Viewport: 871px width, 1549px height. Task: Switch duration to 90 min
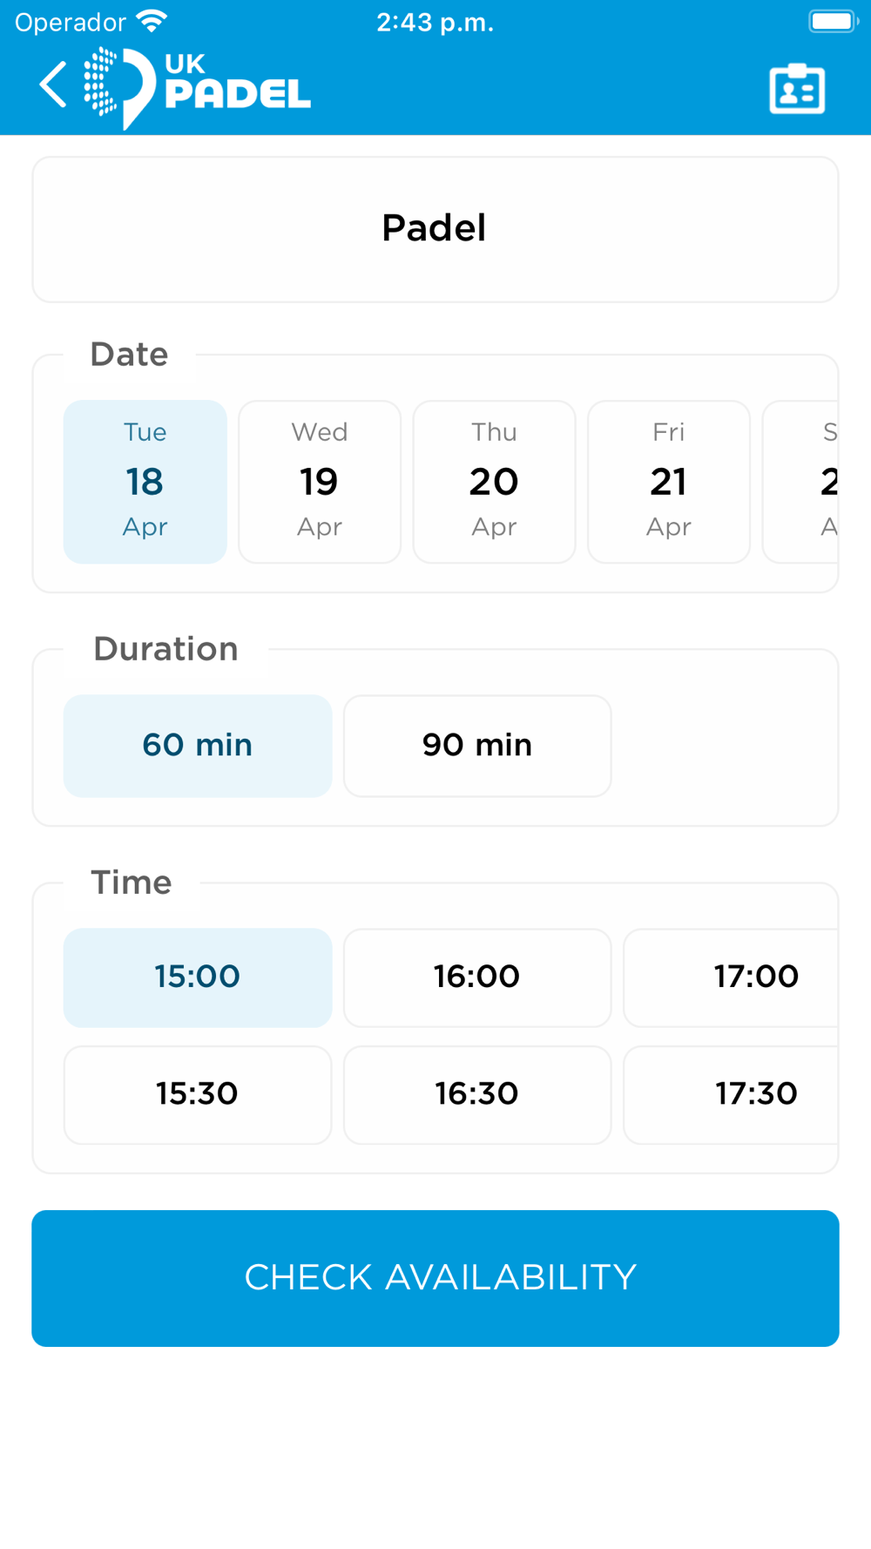tap(477, 745)
